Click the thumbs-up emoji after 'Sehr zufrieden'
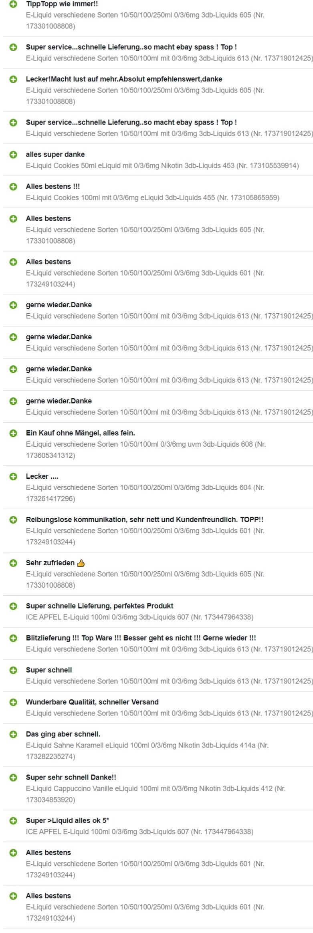Screen dimensions: 313x933 pos(81,563)
